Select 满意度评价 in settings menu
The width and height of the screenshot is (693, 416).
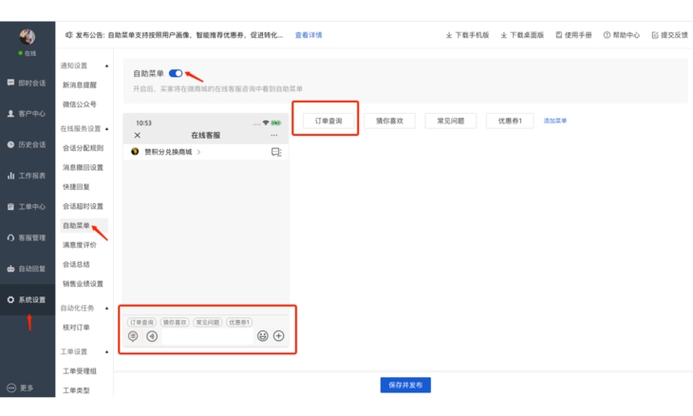[x=80, y=245]
